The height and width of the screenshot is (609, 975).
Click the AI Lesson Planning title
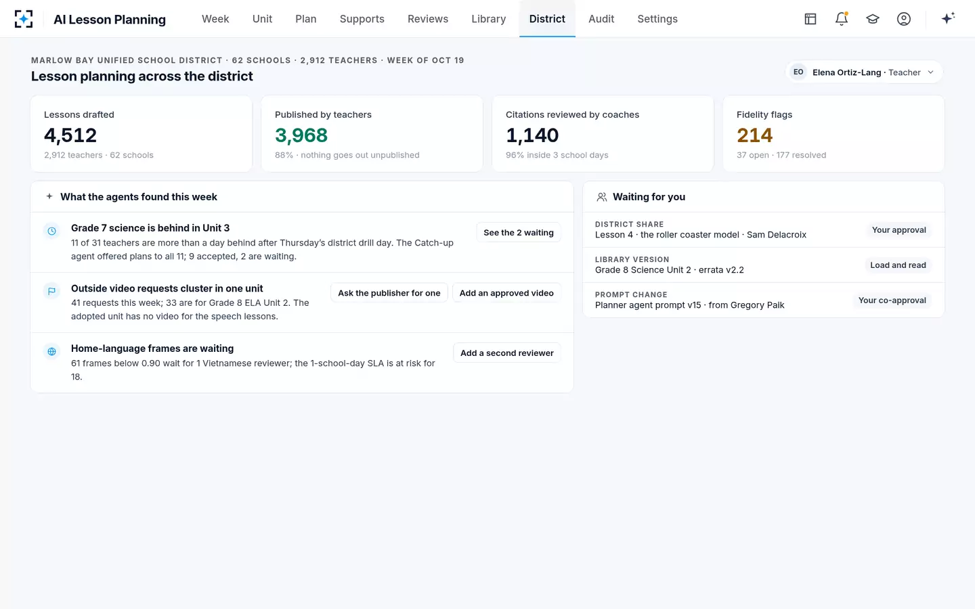point(110,20)
